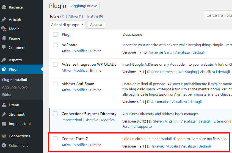The height and width of the screenshot is (153, 232).
Task: Open Media via its sidebar icon
Action: point(4,29)
